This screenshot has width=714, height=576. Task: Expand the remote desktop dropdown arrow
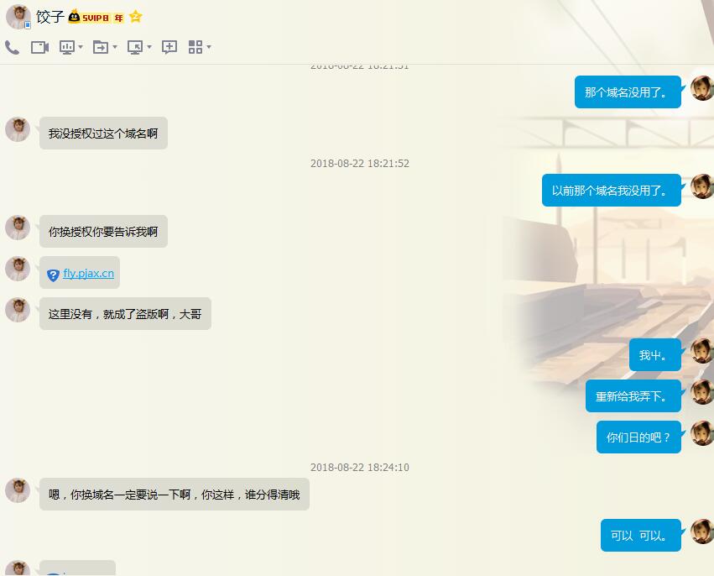point(149,48)
